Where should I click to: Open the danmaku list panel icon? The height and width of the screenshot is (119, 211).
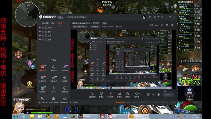(x=151, y=25)
